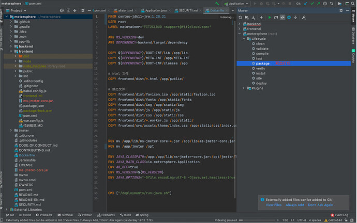Click View Files link in notification
The width and height of the screenshot is (357, 223).
(x=274, y=205)
